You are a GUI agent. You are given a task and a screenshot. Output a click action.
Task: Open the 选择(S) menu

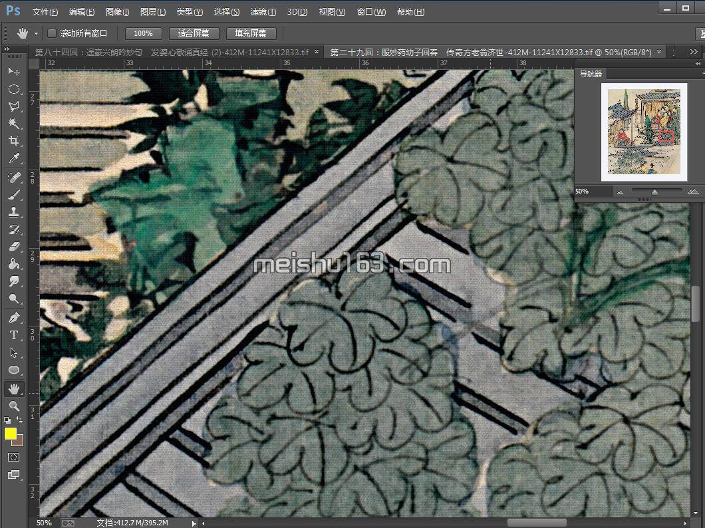tap(227, 12)
